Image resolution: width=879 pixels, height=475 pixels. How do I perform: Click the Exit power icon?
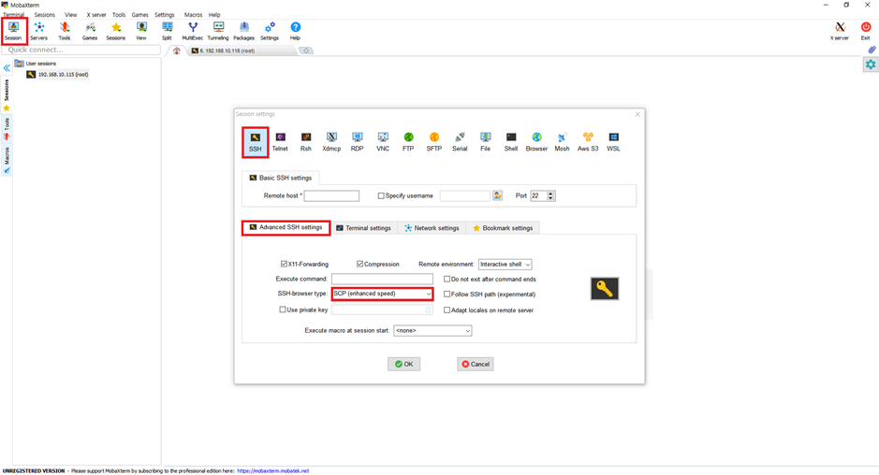click(866, 31)
